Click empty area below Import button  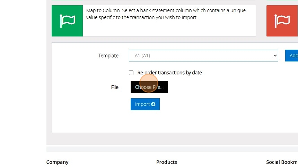point(173,122)
